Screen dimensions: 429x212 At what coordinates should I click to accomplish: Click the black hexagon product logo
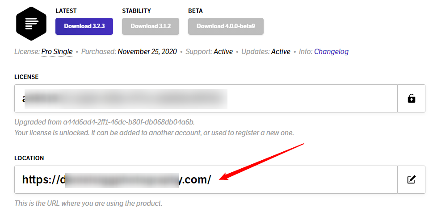(31, 24)
